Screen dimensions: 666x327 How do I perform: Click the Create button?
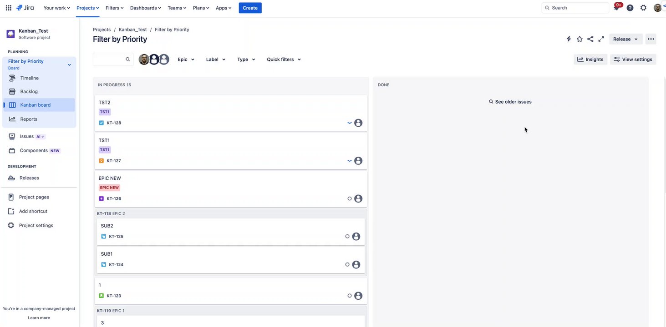pos(250,8)
